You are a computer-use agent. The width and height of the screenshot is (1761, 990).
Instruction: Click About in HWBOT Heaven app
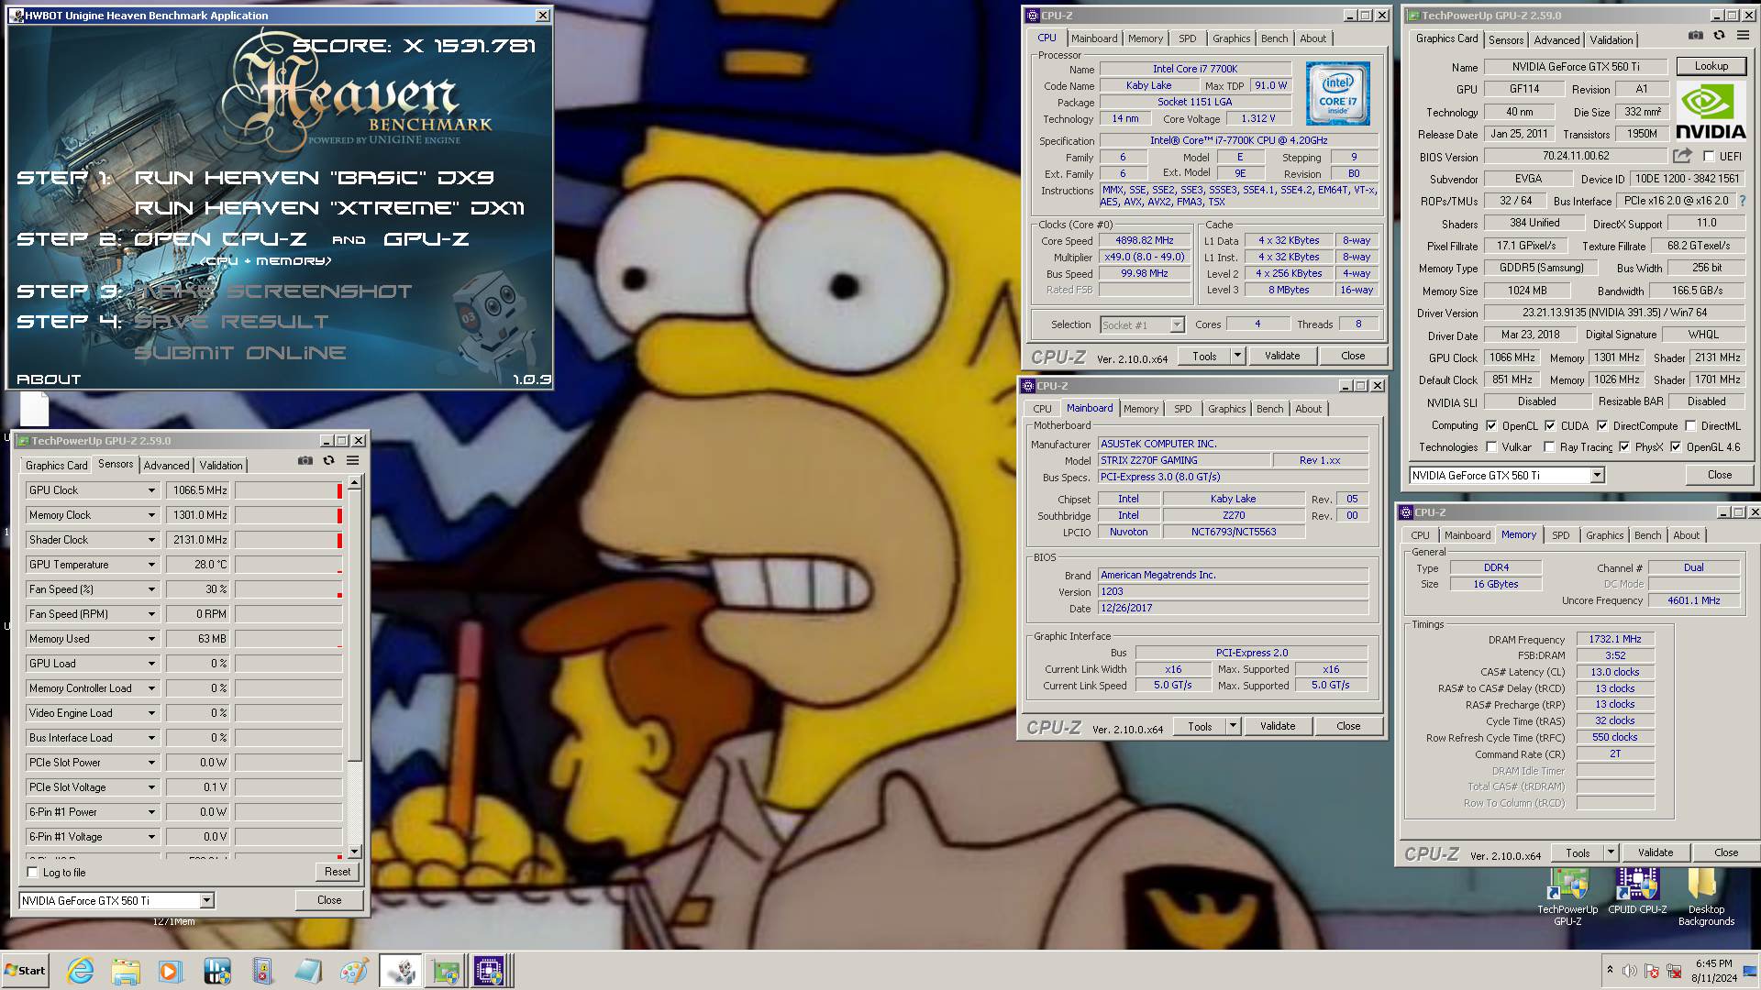[49, 379]
